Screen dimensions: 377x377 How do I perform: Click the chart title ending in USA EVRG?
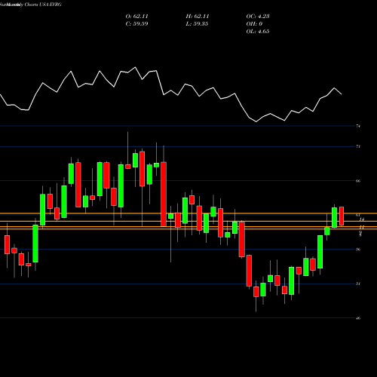31,5
